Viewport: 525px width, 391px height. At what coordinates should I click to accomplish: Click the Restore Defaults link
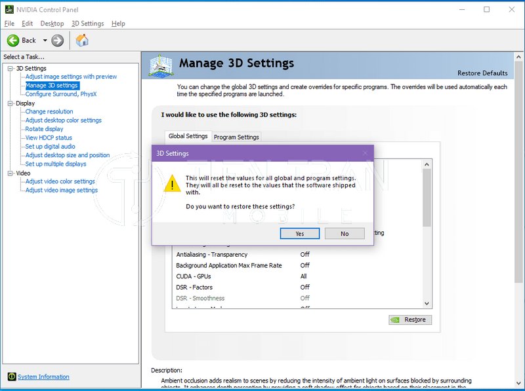(482, 73)
